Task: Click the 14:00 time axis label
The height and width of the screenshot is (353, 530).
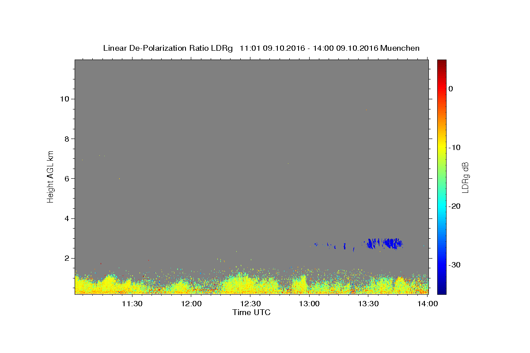Action: tap(428, 304)
